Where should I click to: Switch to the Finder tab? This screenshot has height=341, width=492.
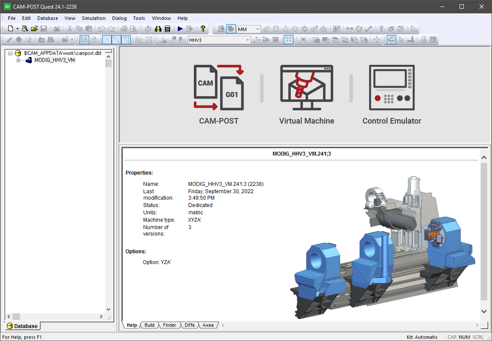170,325
